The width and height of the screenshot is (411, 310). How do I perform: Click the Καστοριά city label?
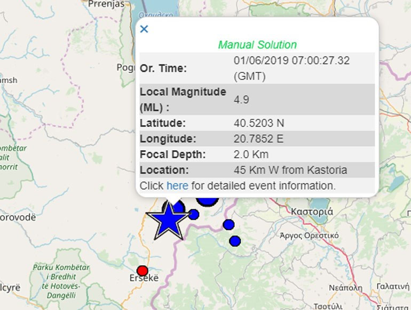pyautogui.click(x=312, y=211)
